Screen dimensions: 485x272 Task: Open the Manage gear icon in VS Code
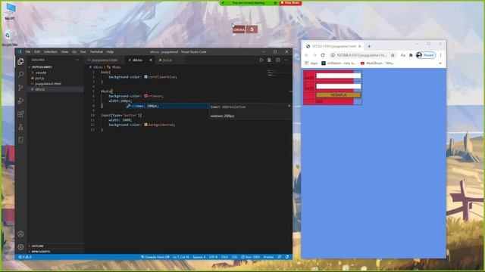click(x=20, y=247)
